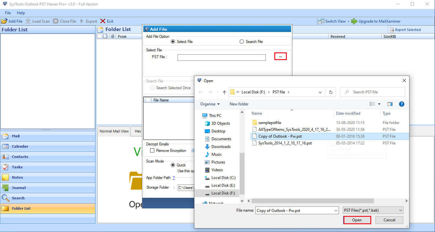Toggle the preview pane icon
Screen dimensions: 435x232
(390, 104)
